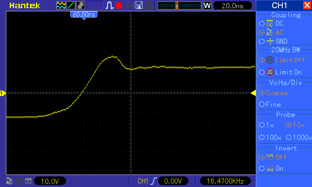This screenshot has height=187, width=312.
Task: Select GND coupling
Action: 273,41
